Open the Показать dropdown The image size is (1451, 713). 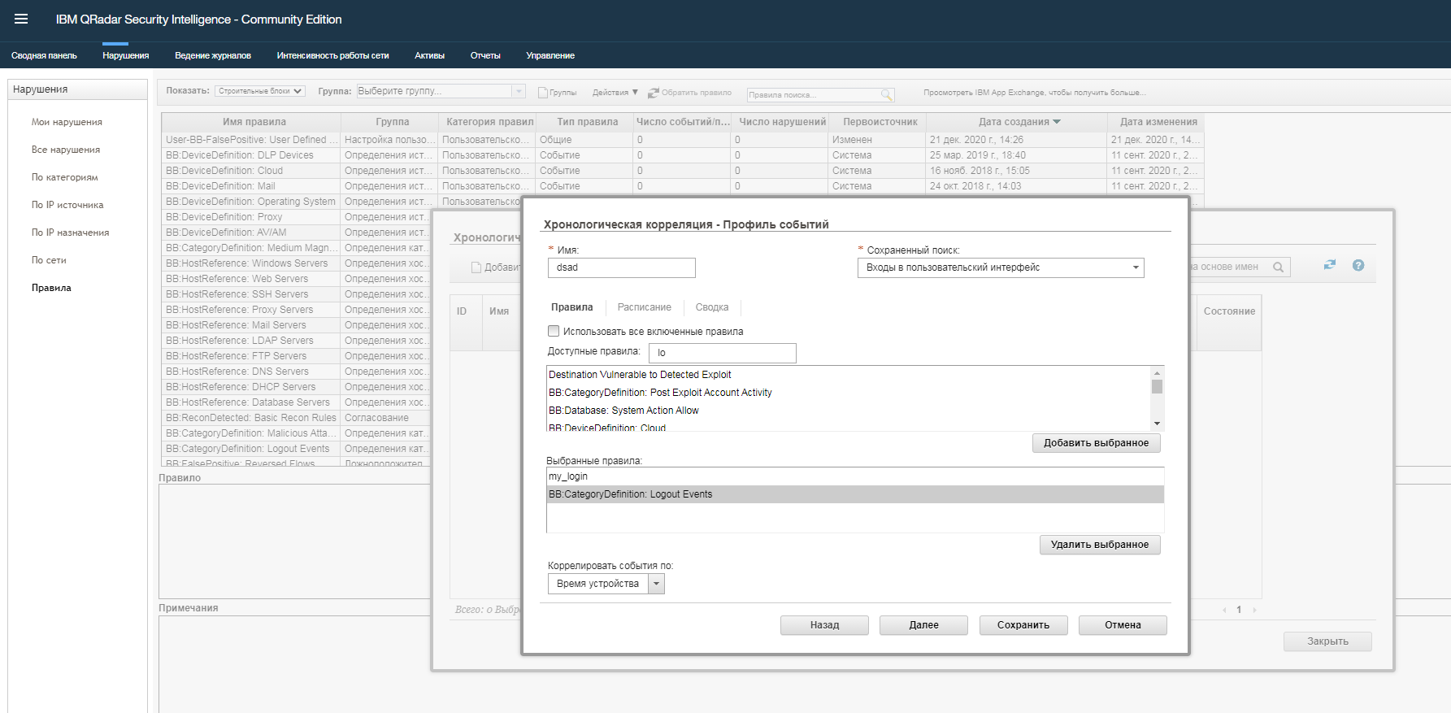coord(260,91)
